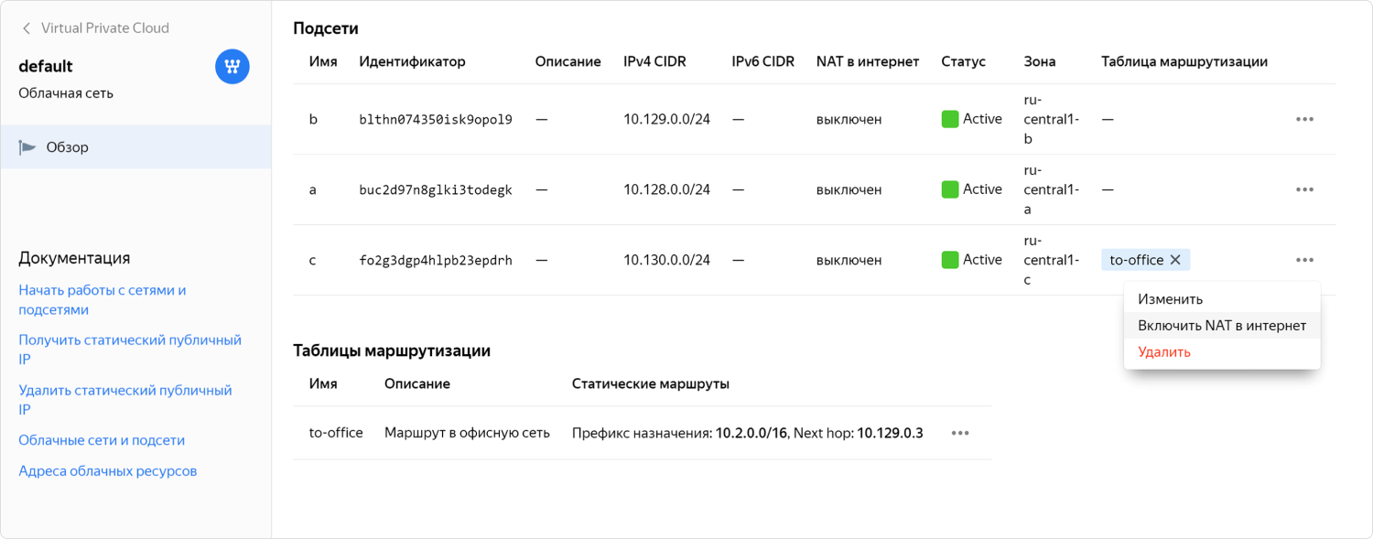Viewport: 1373px width, 539px height.
Task: Choose Включить NAT в интернет
Action: point(1221,326)
